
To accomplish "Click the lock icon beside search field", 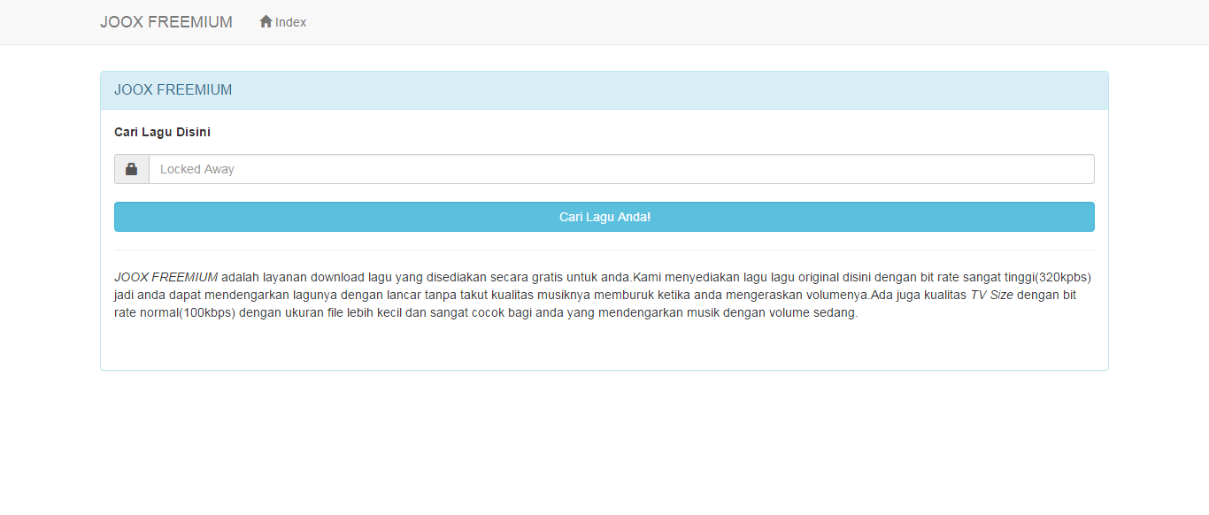I will (132, 169).
